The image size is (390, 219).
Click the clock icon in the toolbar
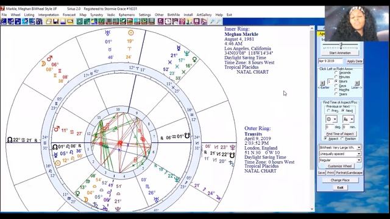tap(168, 22)
